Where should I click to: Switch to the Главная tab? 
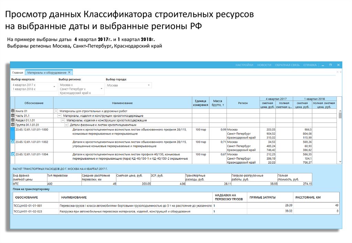(x=18, y=73)
